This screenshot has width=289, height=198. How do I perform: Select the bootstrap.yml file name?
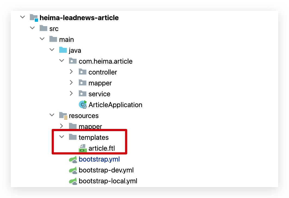pos(99,159)
